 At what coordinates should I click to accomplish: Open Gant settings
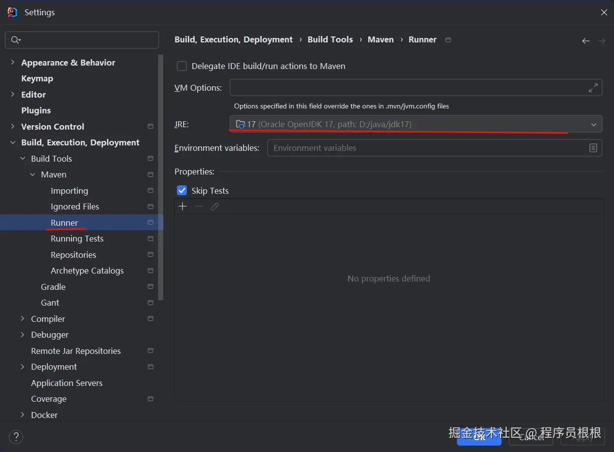pyautogui.click(x=50, y=303)
